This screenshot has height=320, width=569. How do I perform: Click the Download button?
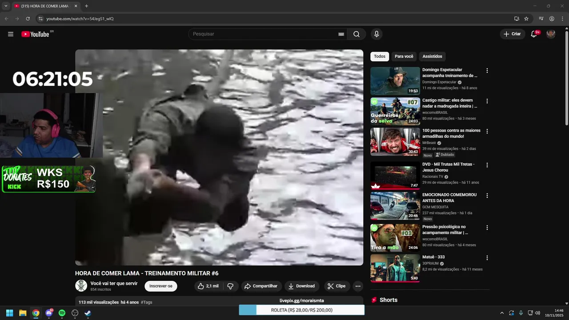point(301,286)
